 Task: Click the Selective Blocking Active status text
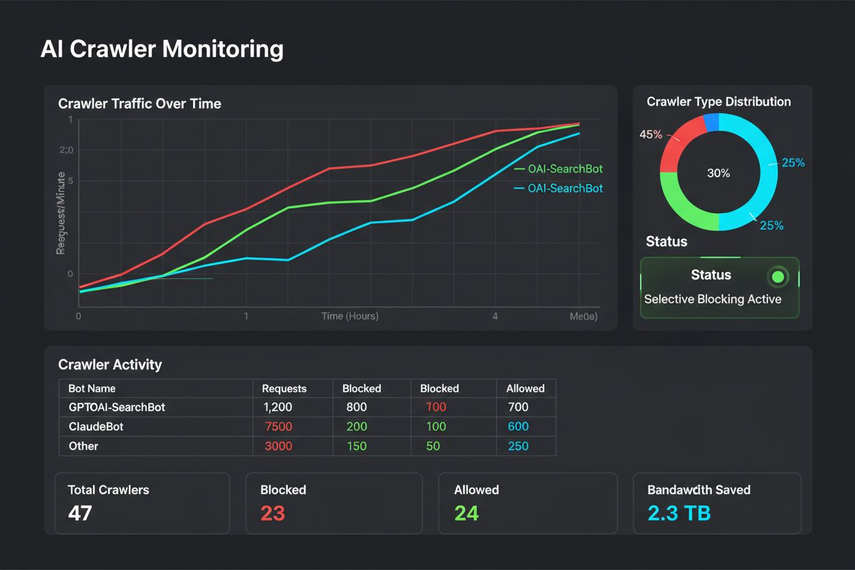712,299
